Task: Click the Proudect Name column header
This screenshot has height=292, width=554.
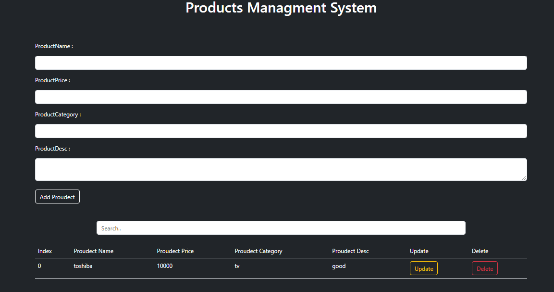Action: point(94,251)
